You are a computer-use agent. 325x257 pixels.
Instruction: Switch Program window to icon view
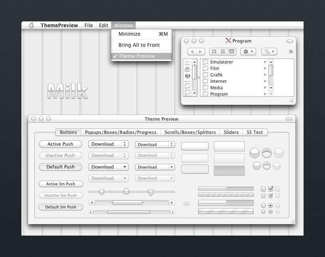click(214, 51)
